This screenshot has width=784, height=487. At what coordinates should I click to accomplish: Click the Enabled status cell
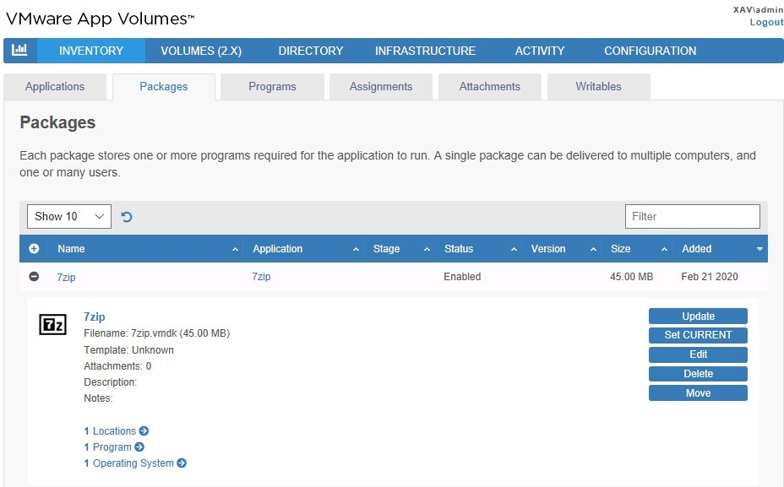coord(462,277)
